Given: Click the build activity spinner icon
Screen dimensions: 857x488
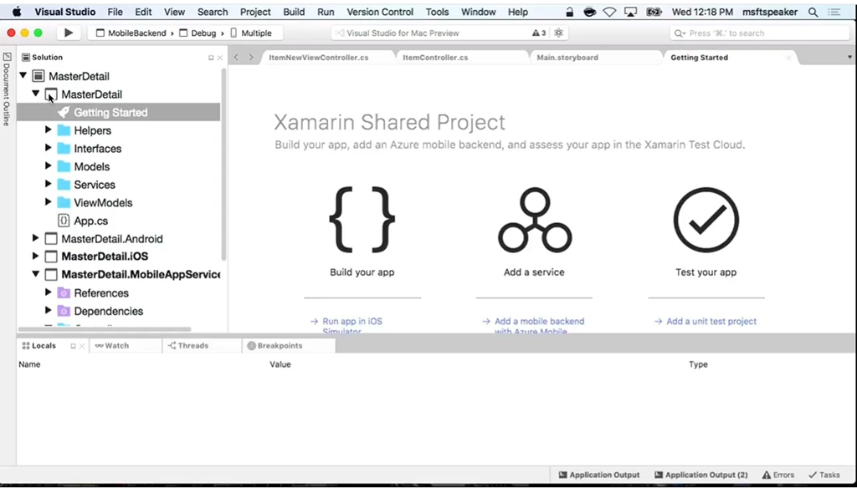Looking at the screenshot, I should 558,33.
